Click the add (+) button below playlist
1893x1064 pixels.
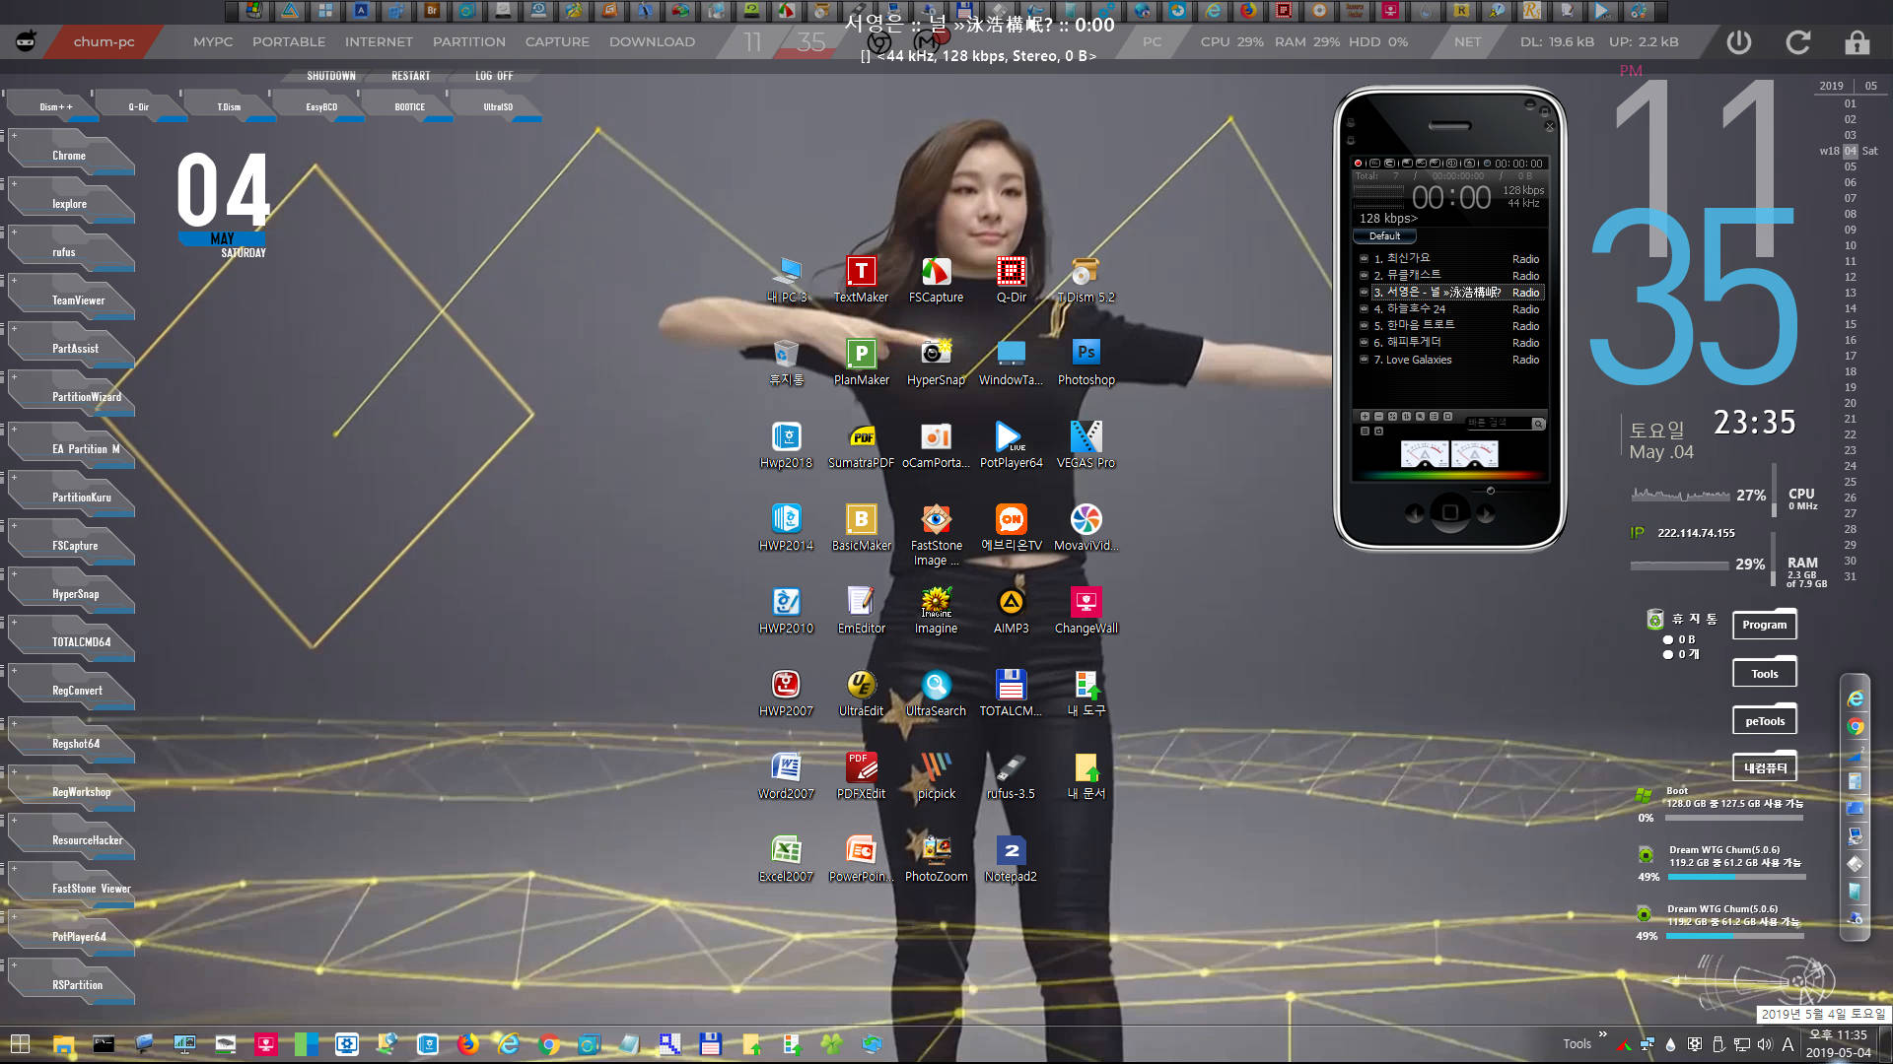1366,417
